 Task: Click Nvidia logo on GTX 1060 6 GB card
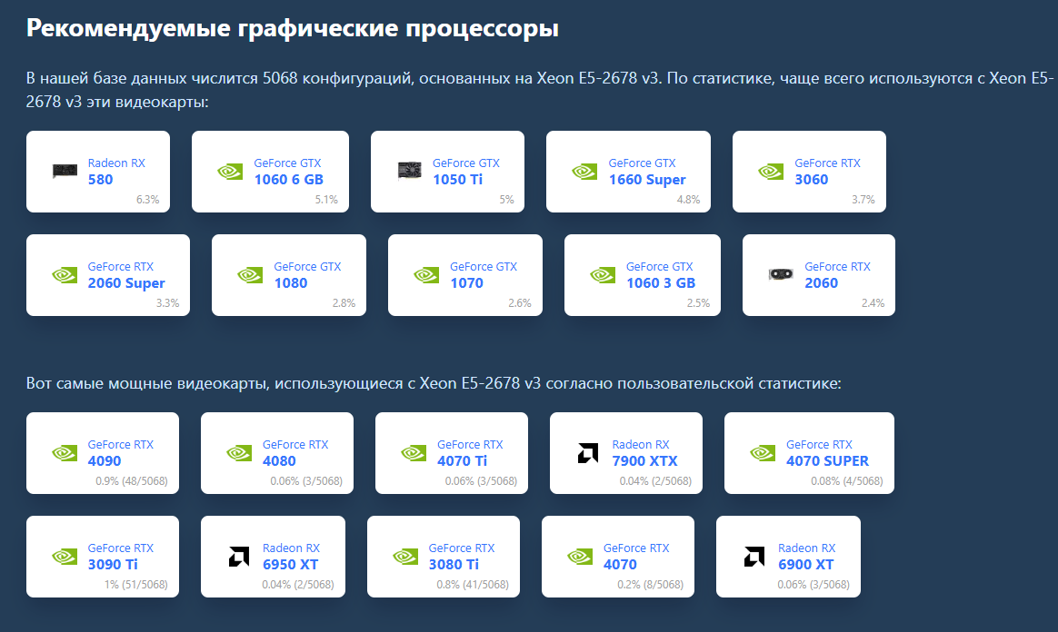(230, 171)
